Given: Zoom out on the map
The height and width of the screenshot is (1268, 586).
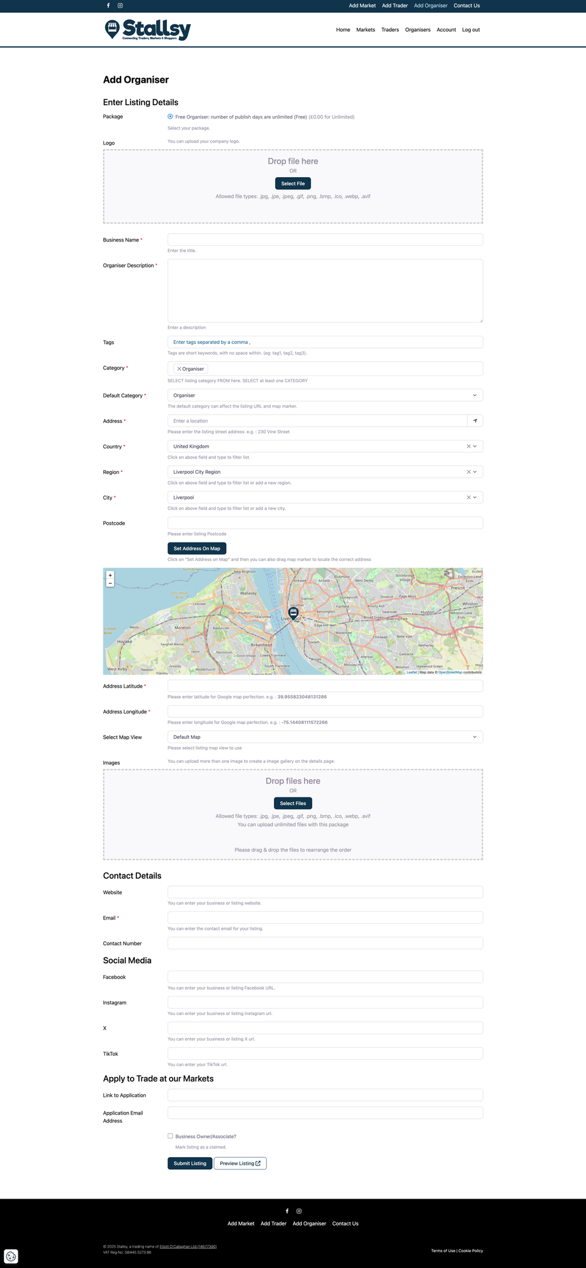Looking at the screenshot, I should [x=110, y=583].
